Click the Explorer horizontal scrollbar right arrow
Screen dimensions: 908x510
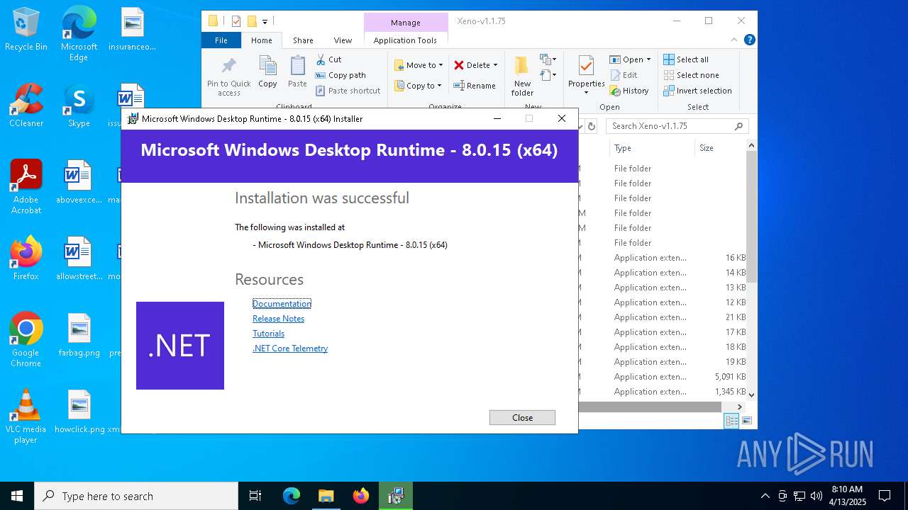[740, 407]
